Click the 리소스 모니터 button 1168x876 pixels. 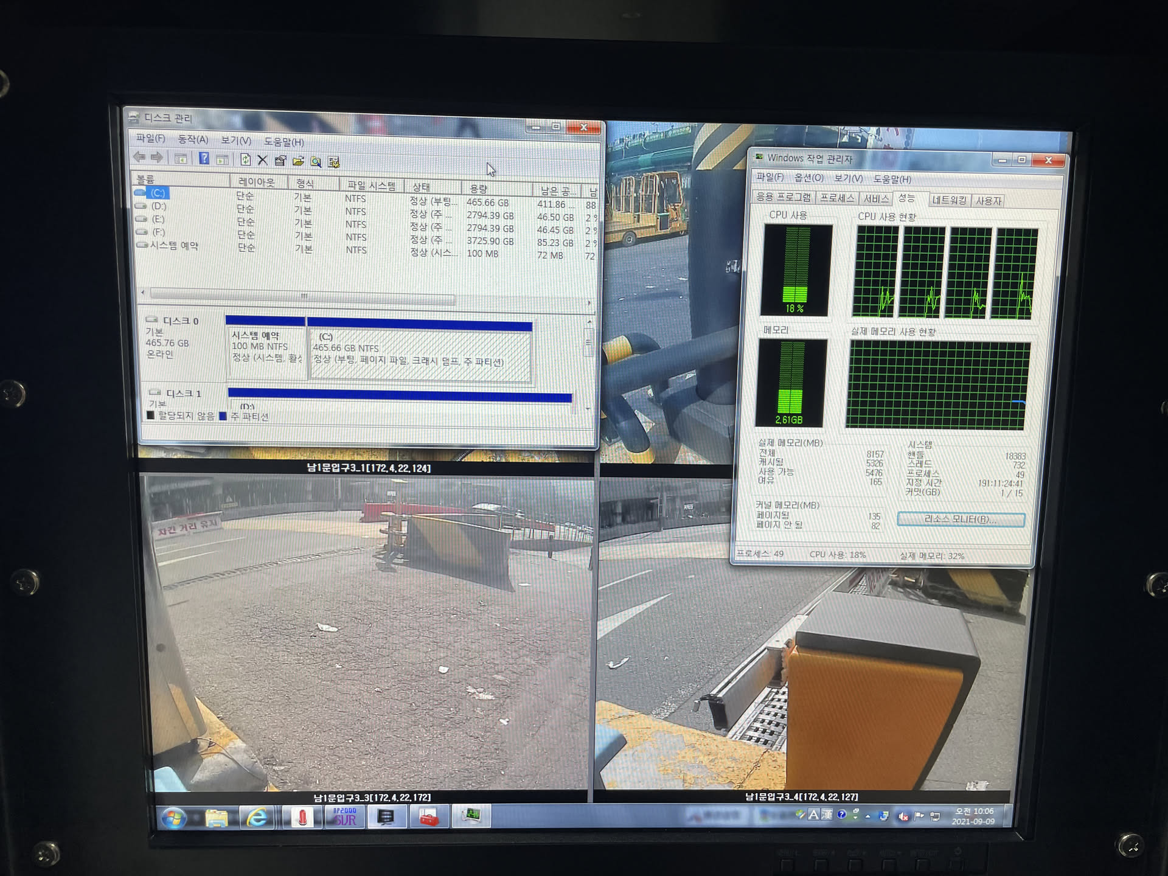coord(961,520)
